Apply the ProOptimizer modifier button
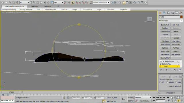 [x=176, y=55]
